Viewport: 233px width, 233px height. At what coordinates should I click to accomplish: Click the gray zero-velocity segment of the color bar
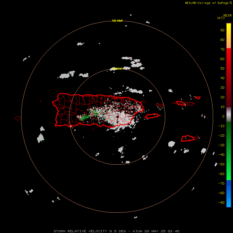229,115
